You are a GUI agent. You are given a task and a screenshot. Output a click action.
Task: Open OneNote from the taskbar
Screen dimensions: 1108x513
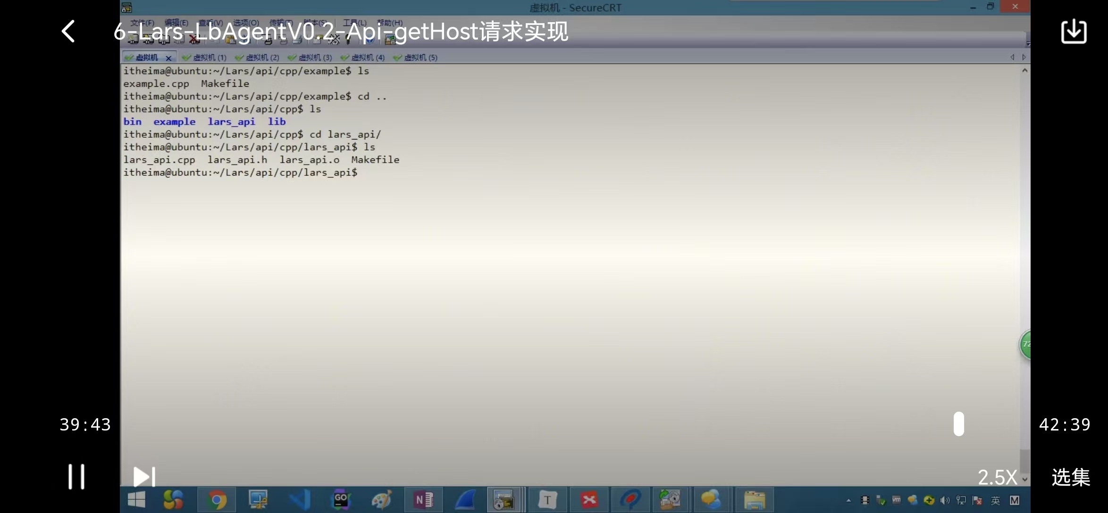(423, 500)
